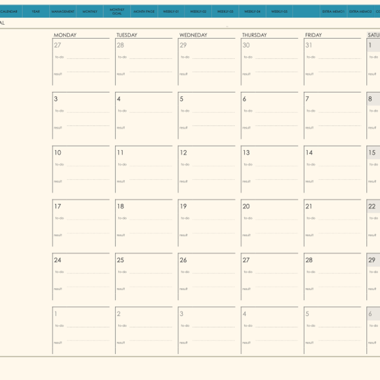Click the to-do line under date 11
The image size is (380, 380).
click(x=151, y=166)
